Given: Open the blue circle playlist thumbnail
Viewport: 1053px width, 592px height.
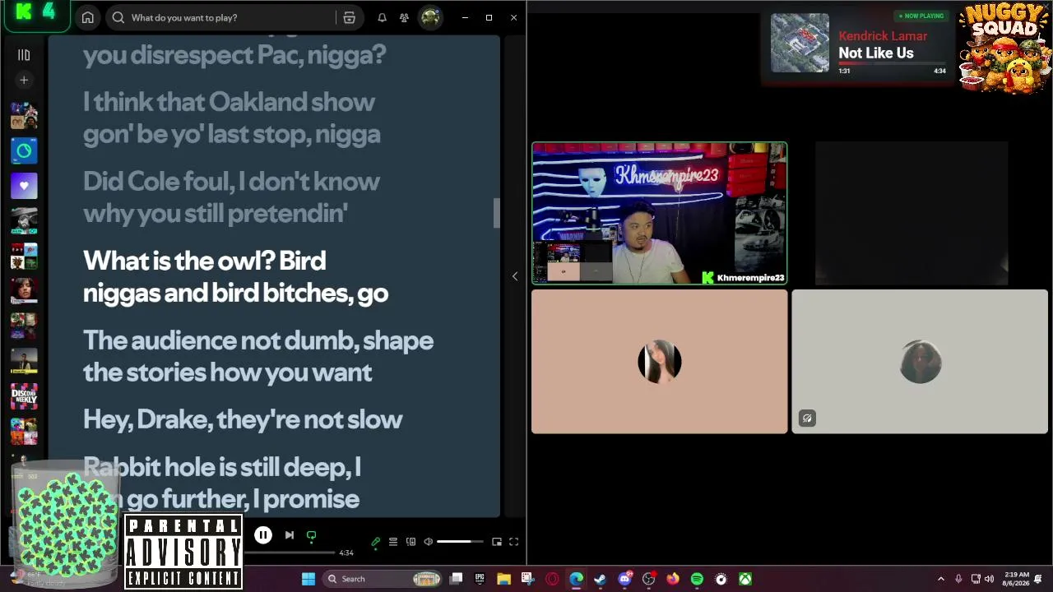Looking at the screenshot, I should tap(24, 150).
